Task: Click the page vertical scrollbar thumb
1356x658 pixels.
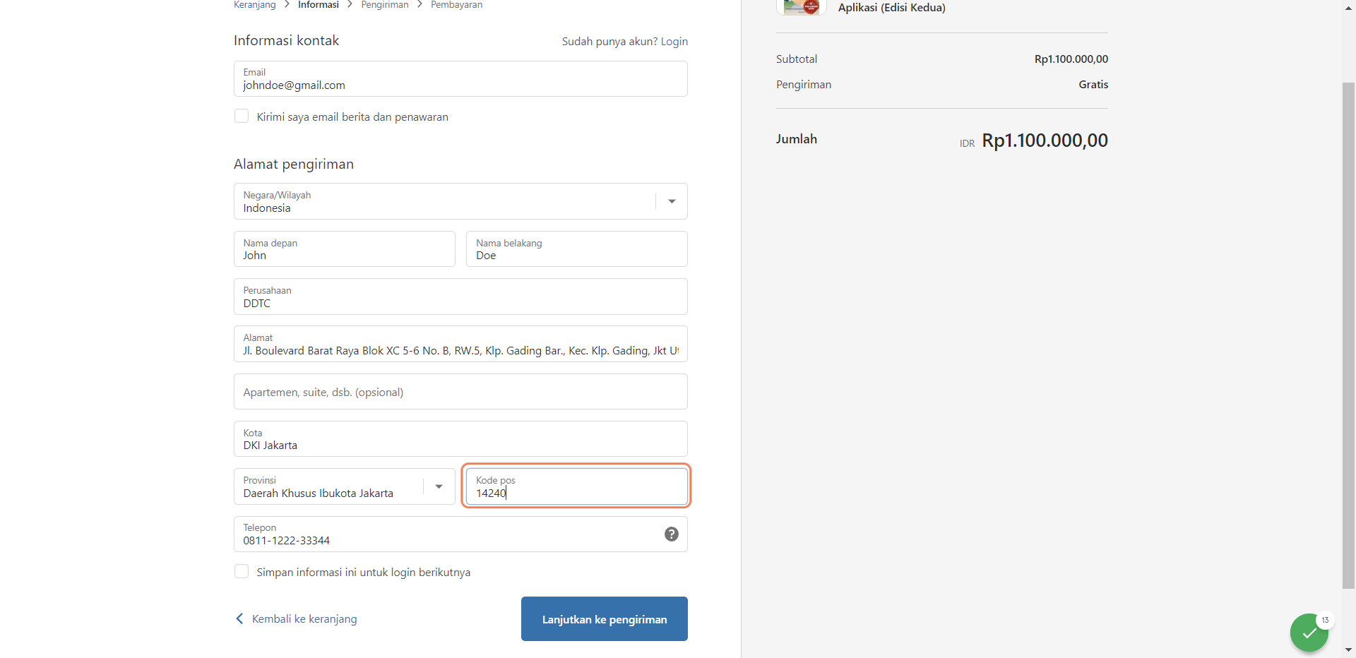Action: pos(1348,335)
